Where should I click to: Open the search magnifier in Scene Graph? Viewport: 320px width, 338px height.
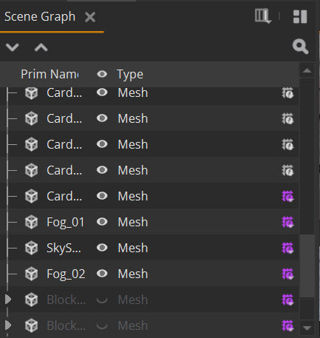point(300,47)
